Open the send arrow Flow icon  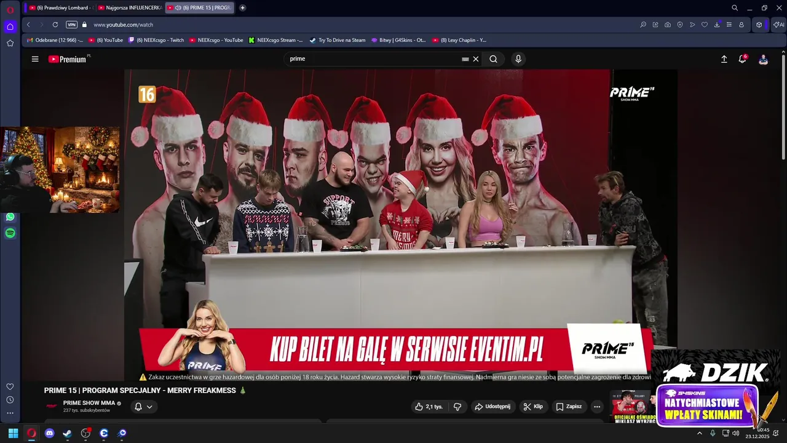click(x=692, y=25)
